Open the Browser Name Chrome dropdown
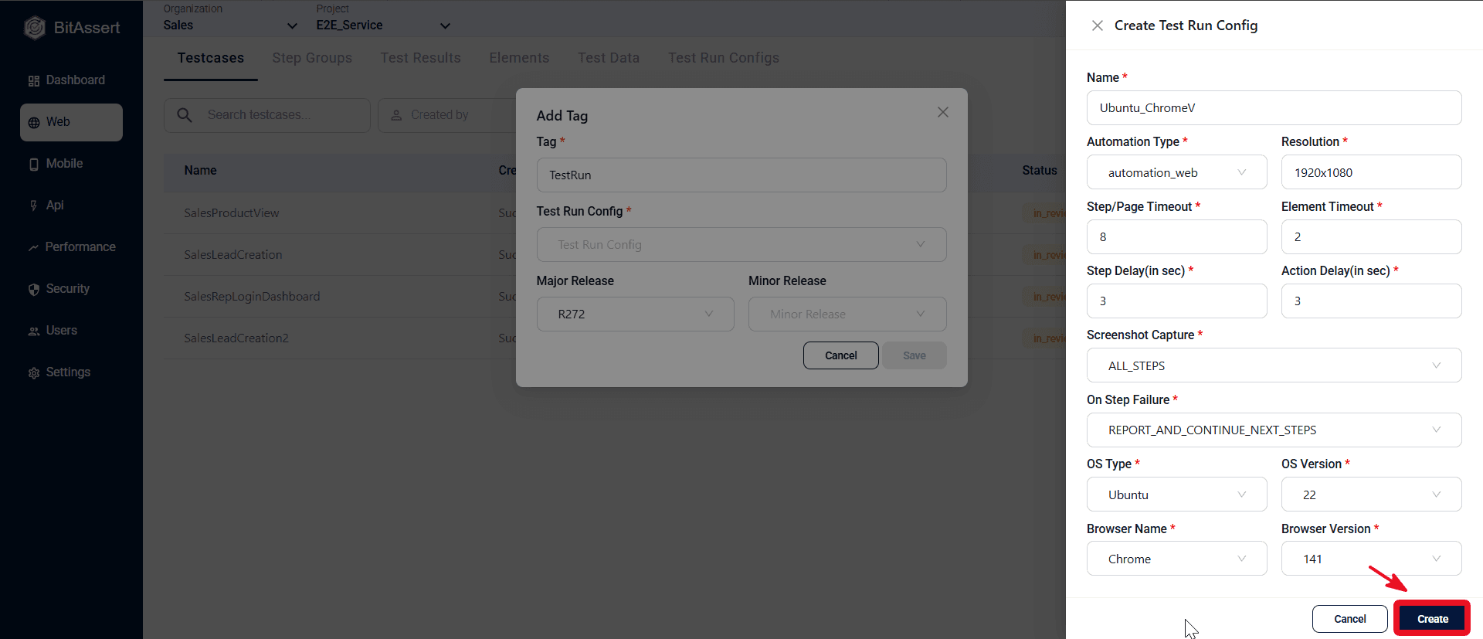This screenshot has width=1483, height=639. [1176, 559]
